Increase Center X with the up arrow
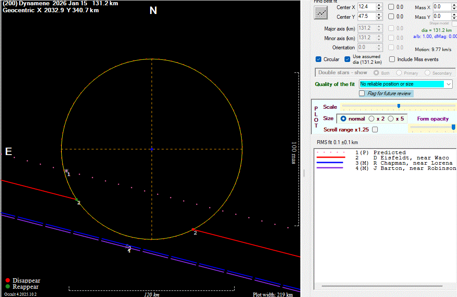The height and width of the screenshot is (297, 457). (379, 5)
